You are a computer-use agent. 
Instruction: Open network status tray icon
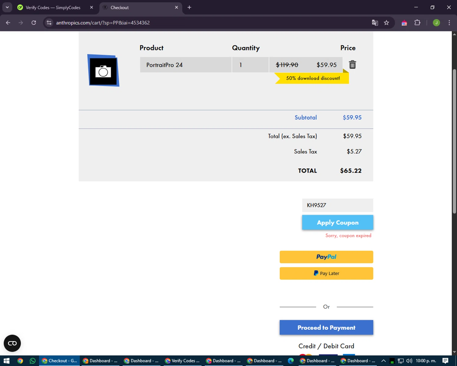pyautogui.click(x=401, y=361)
